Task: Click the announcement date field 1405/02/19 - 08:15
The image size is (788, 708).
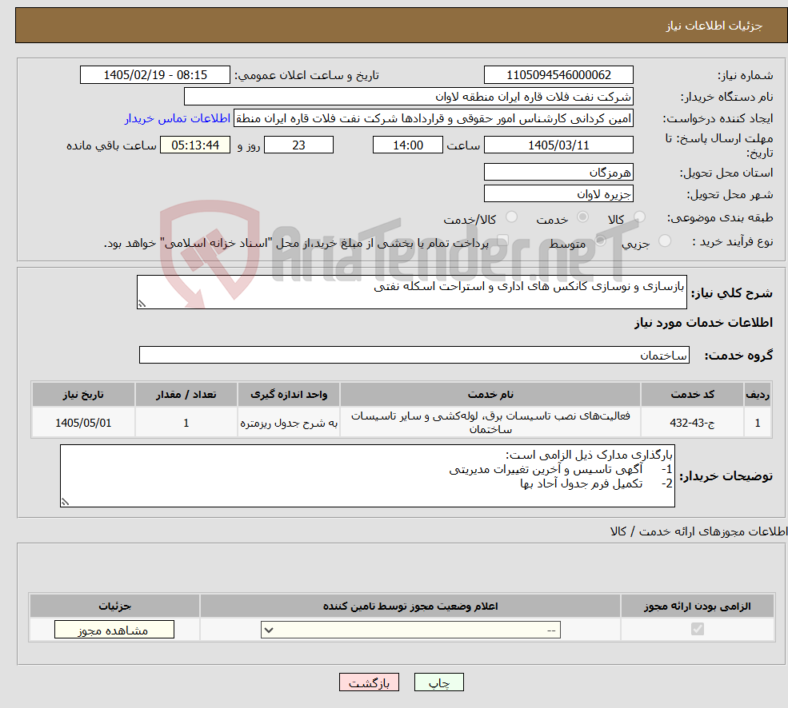Action: 154,75
